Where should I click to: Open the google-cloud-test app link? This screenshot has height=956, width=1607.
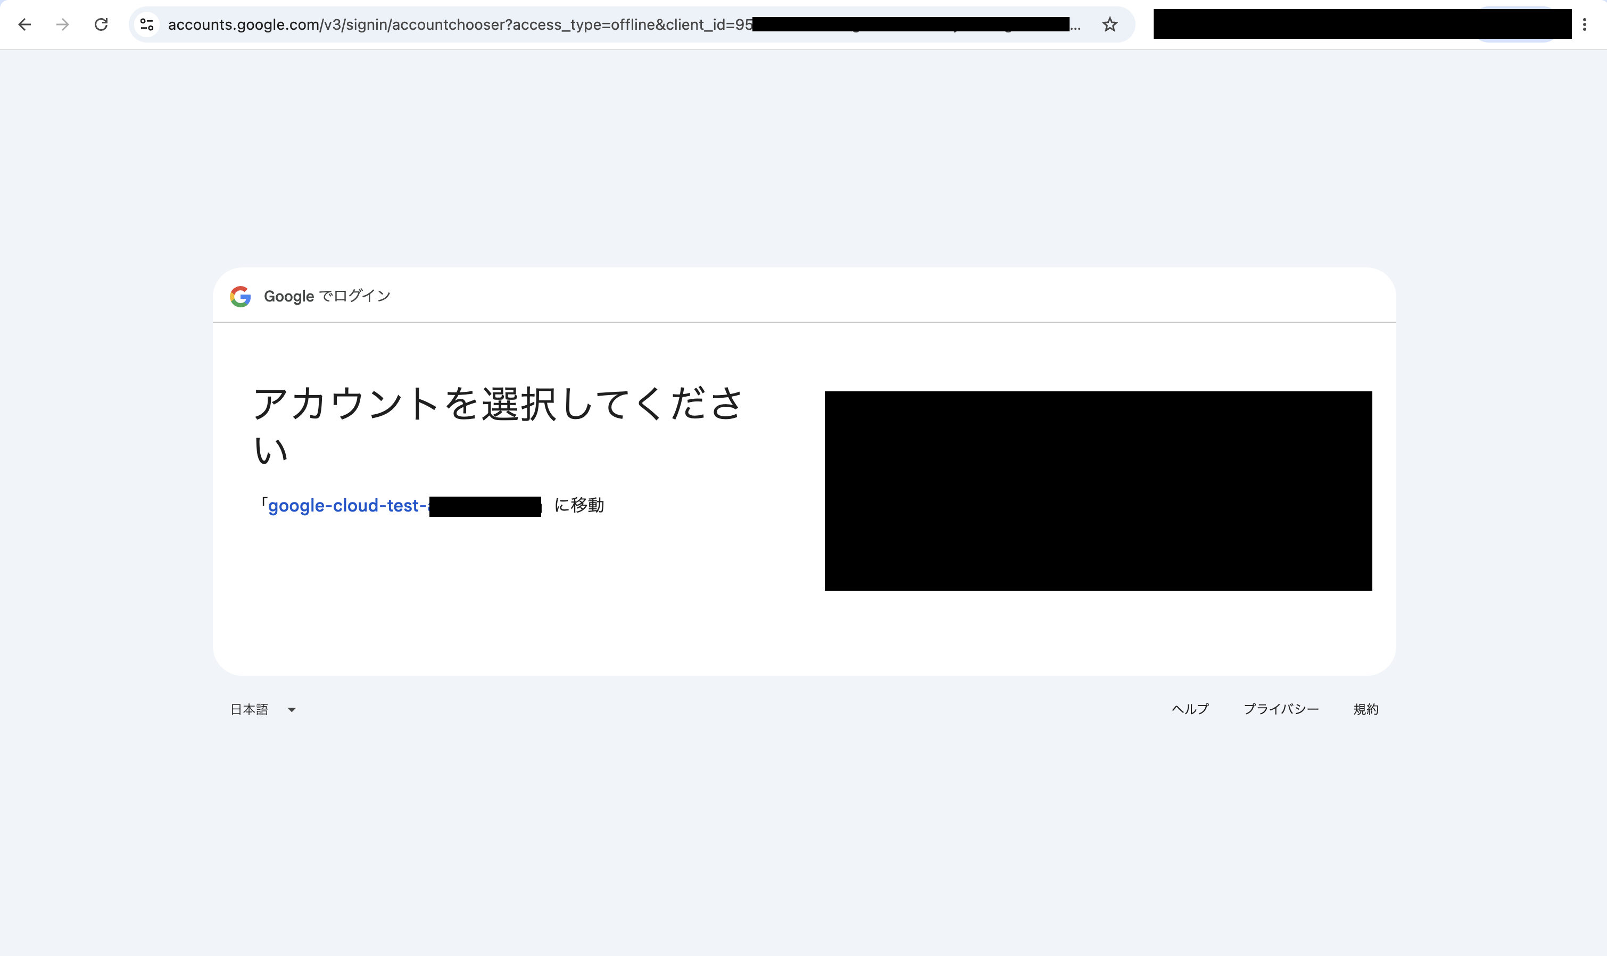point(404,506)
